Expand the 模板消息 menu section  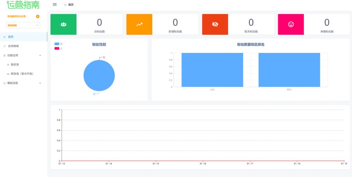(x=40, y=83)
